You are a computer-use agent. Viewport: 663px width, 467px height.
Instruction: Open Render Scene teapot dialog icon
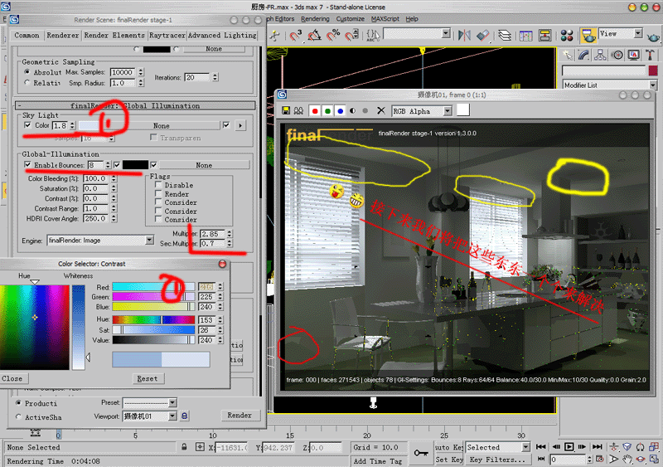pos(588,35)
